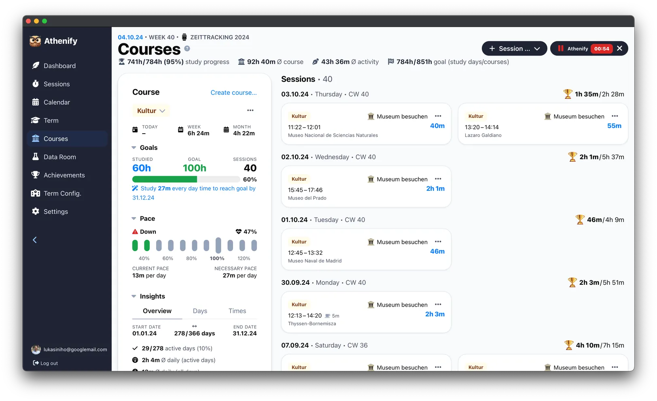Switch to the Times tab in Insights
This screenshot has width=657, height=401.
point(237,311)
